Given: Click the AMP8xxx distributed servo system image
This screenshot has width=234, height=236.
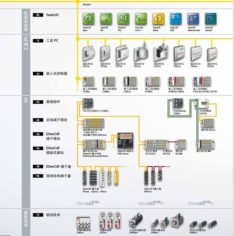Looking at the screenshot, I should [136, 220].
